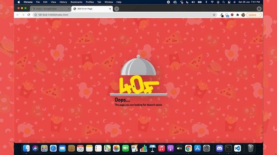Open the Profiles menu
277x155 pixels.
click(90, 2)
